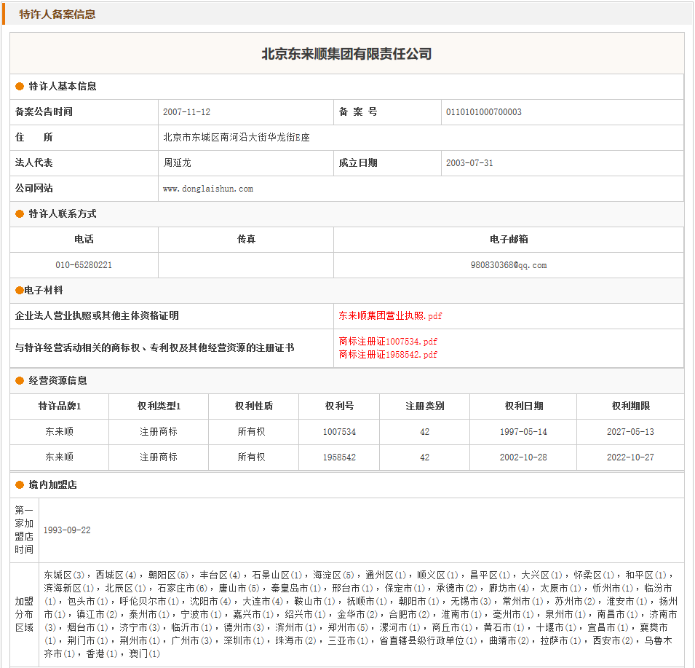Viewport: 695px width, 668px height.
Task: Click the first franchise date 1993-09-22
Action: click(x=67, y=530)
